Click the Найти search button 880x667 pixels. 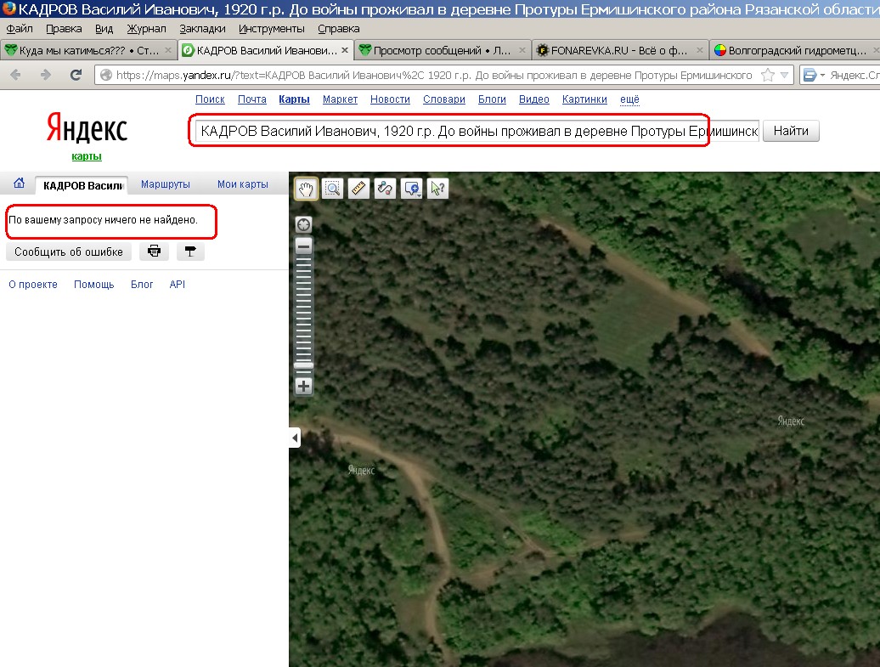pos(791,131)
